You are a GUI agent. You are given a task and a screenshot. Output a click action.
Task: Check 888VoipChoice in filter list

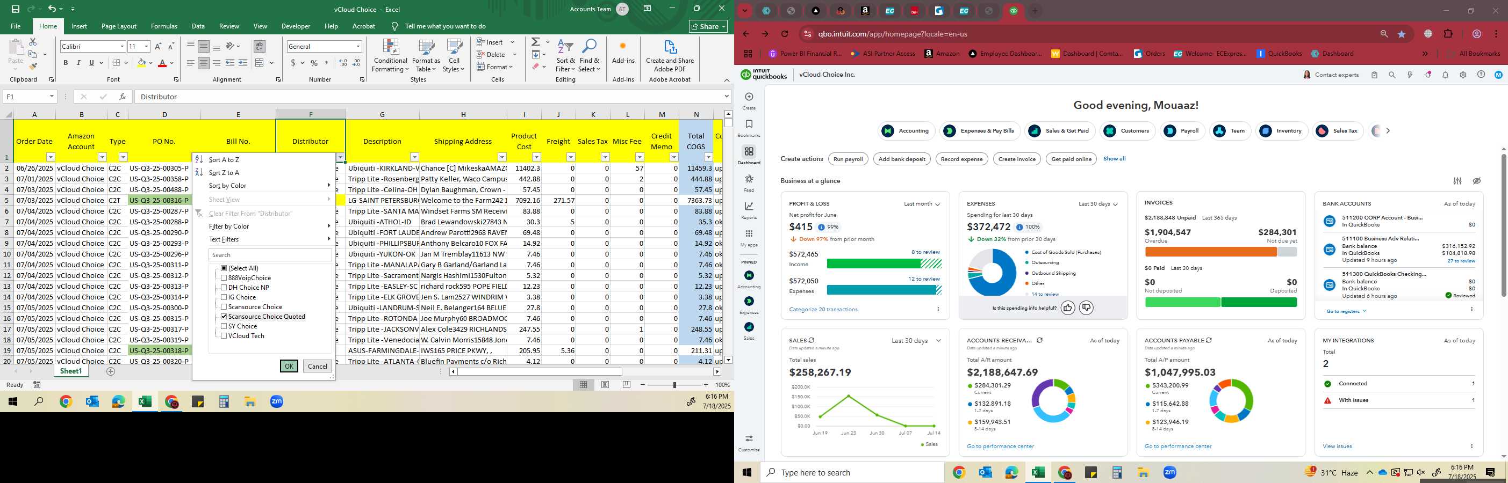point(224,278)
